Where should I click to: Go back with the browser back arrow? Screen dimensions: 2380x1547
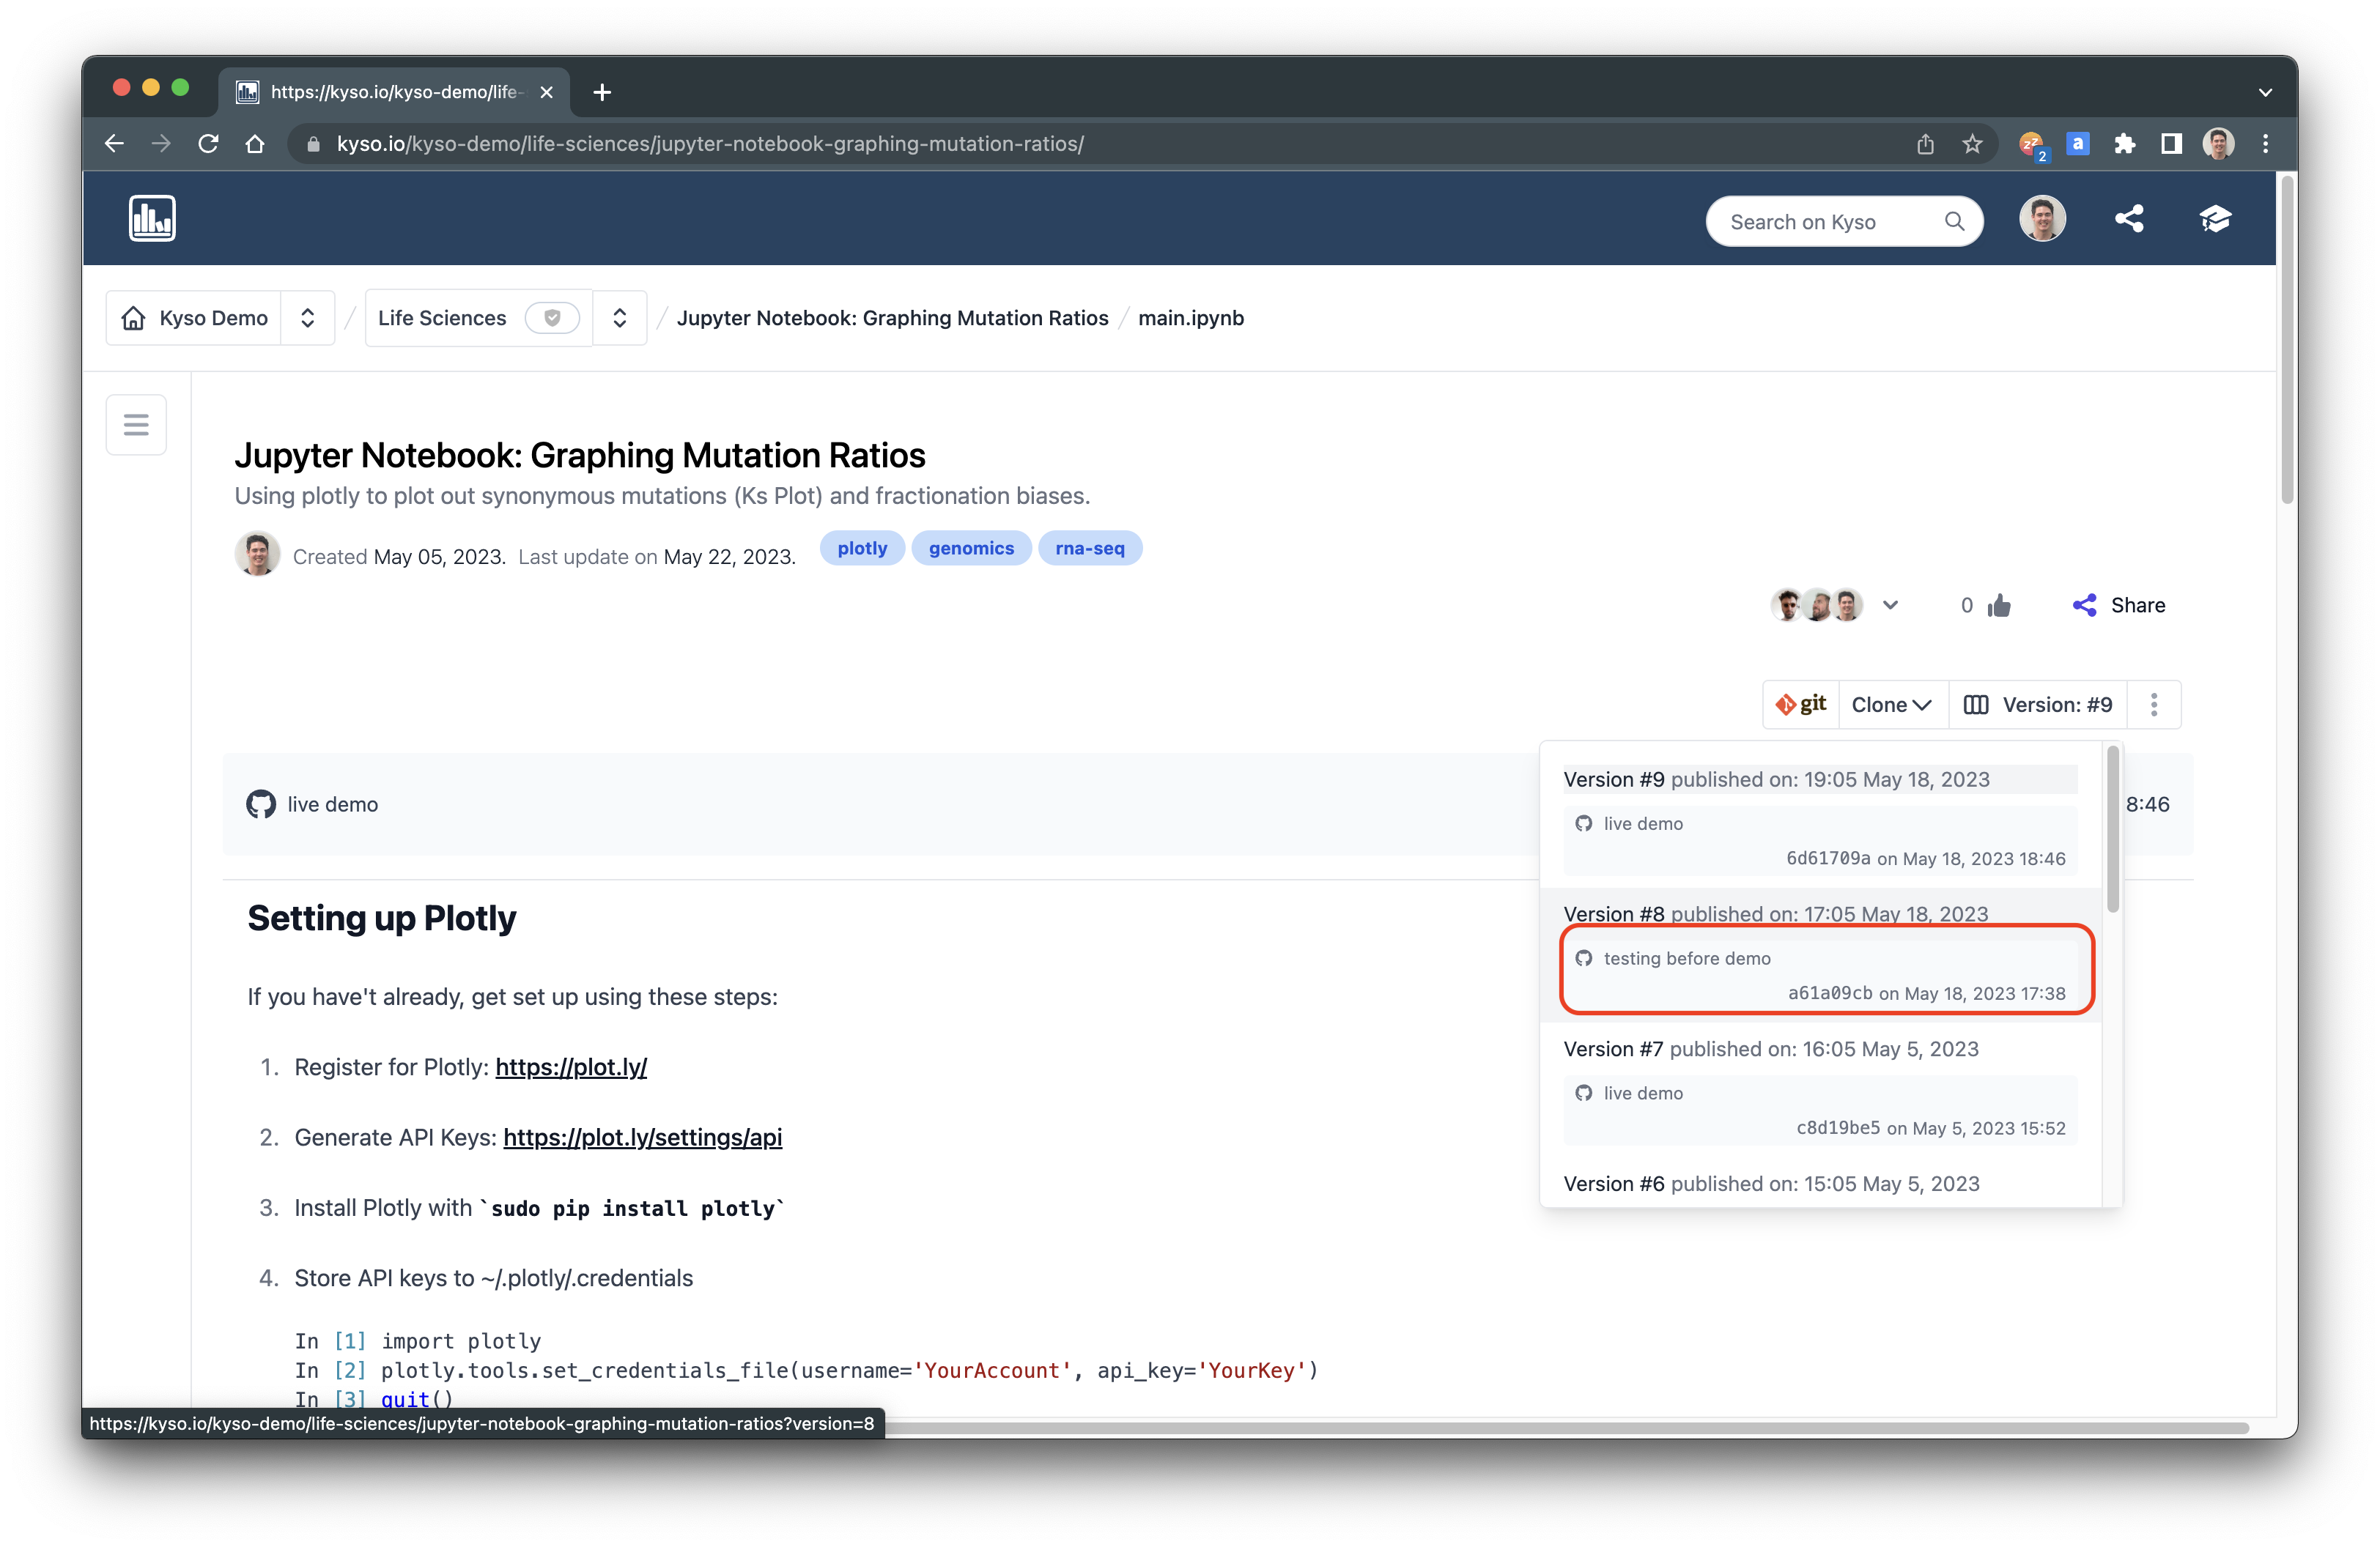[x=114, y=144]
